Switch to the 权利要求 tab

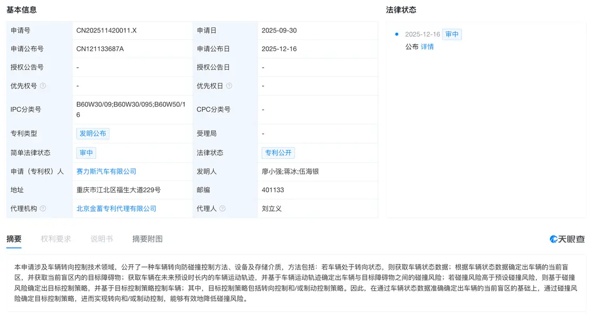coord(56,239)
